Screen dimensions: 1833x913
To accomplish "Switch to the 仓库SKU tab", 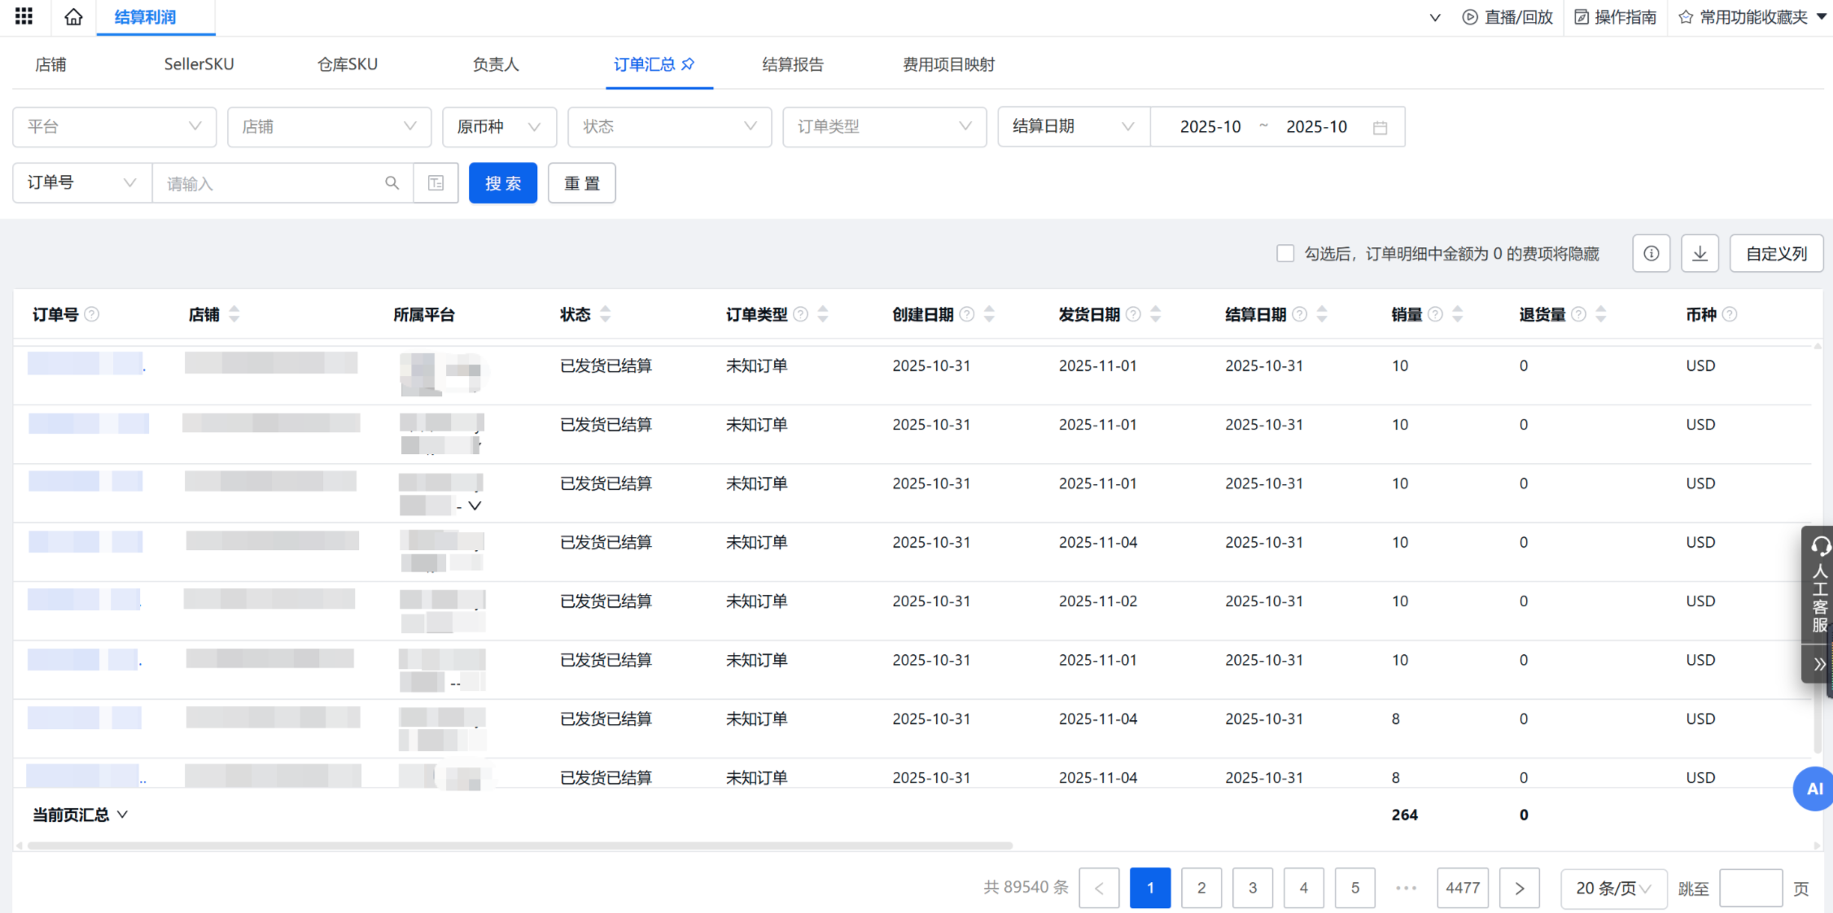I will click(348, 64).
